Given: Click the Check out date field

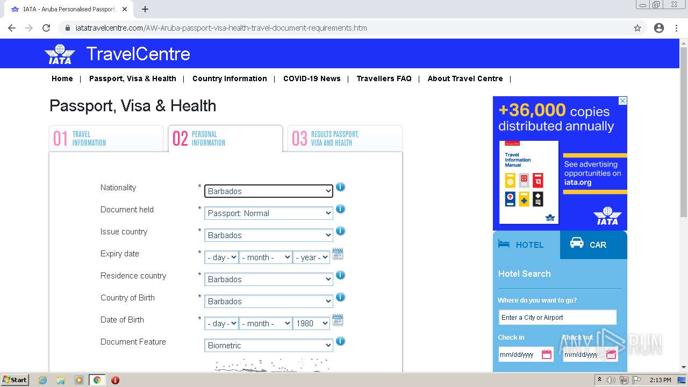Looking at the screenshot, I should tap(590, 354).
